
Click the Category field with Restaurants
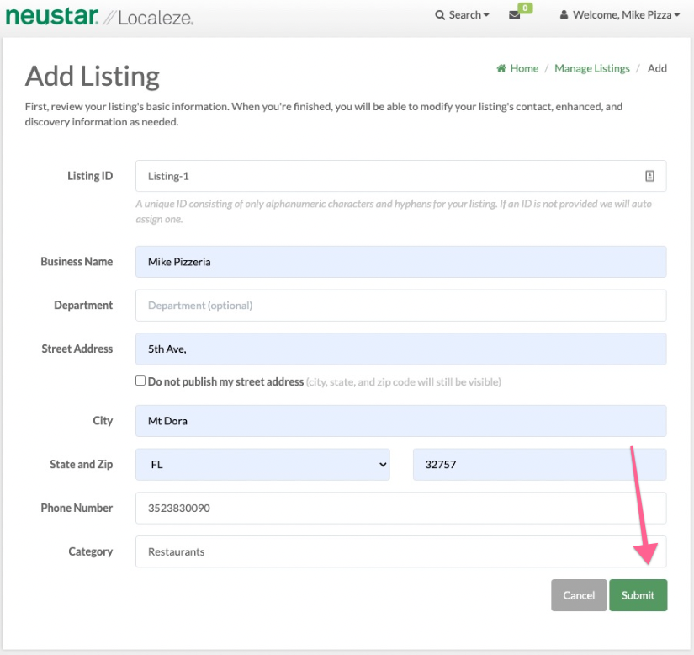pyautogui.click(x=400, y=551)
